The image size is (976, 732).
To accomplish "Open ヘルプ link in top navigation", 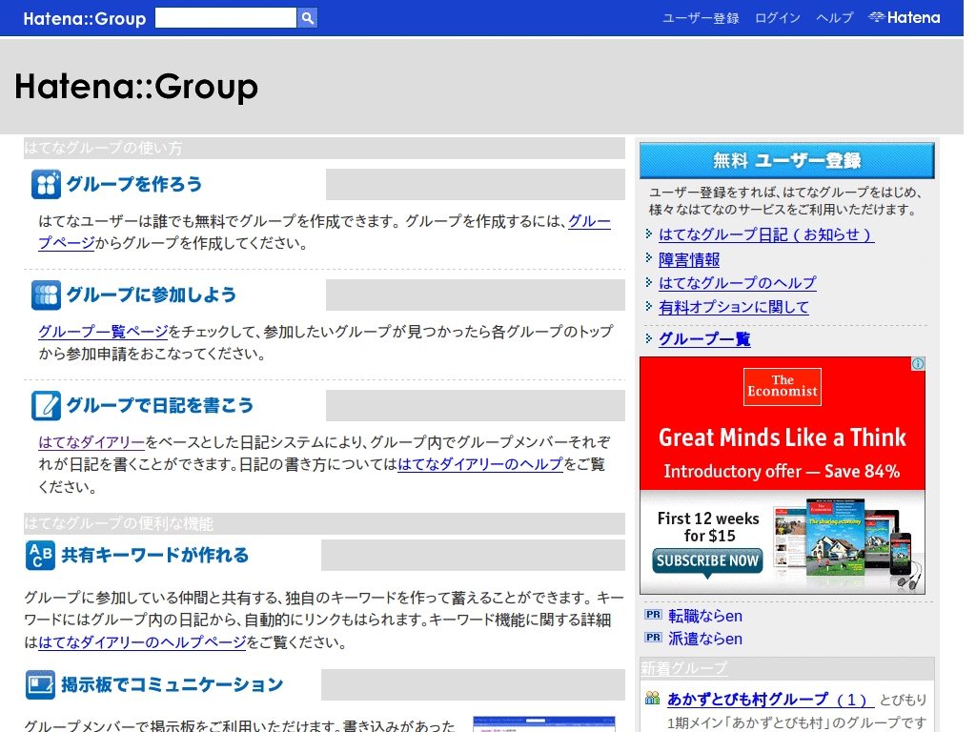I will (x=834, y=18).
